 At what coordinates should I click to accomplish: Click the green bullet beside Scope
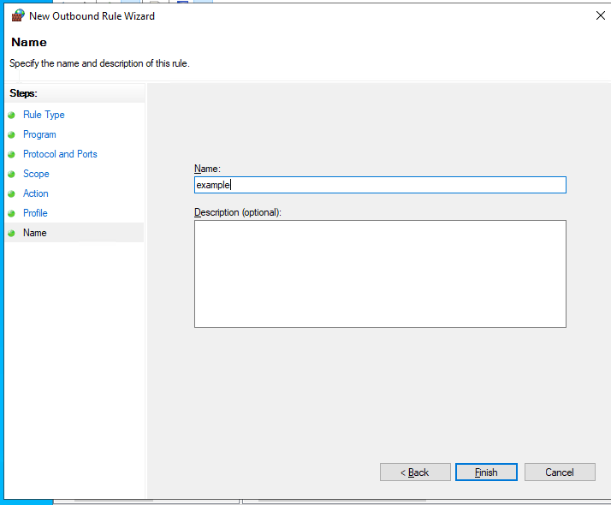[11, 174]
